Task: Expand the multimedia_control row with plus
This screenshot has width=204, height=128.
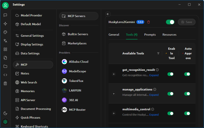Action: (x=114, y=113)
